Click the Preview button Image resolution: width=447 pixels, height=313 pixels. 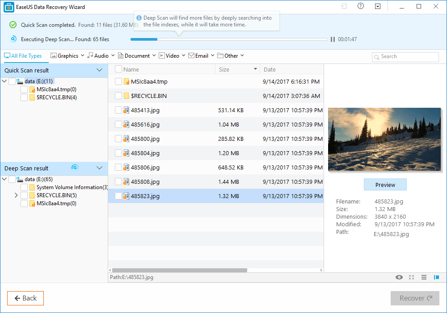point(385,184)
